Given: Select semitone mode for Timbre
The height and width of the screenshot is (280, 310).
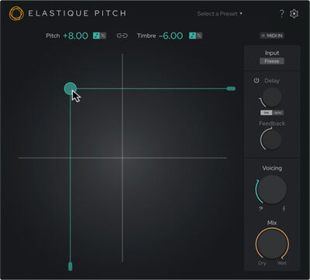Looking at the screenshot, I should (192, 36).
